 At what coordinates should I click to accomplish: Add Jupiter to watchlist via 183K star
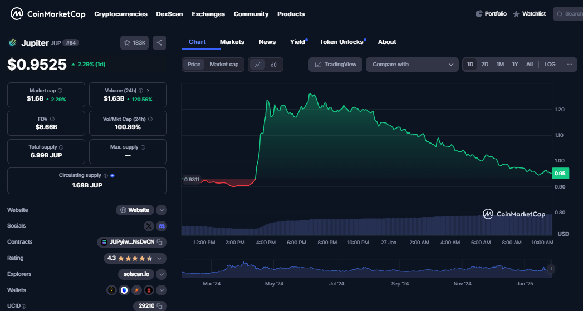click(x=134, y=43)
